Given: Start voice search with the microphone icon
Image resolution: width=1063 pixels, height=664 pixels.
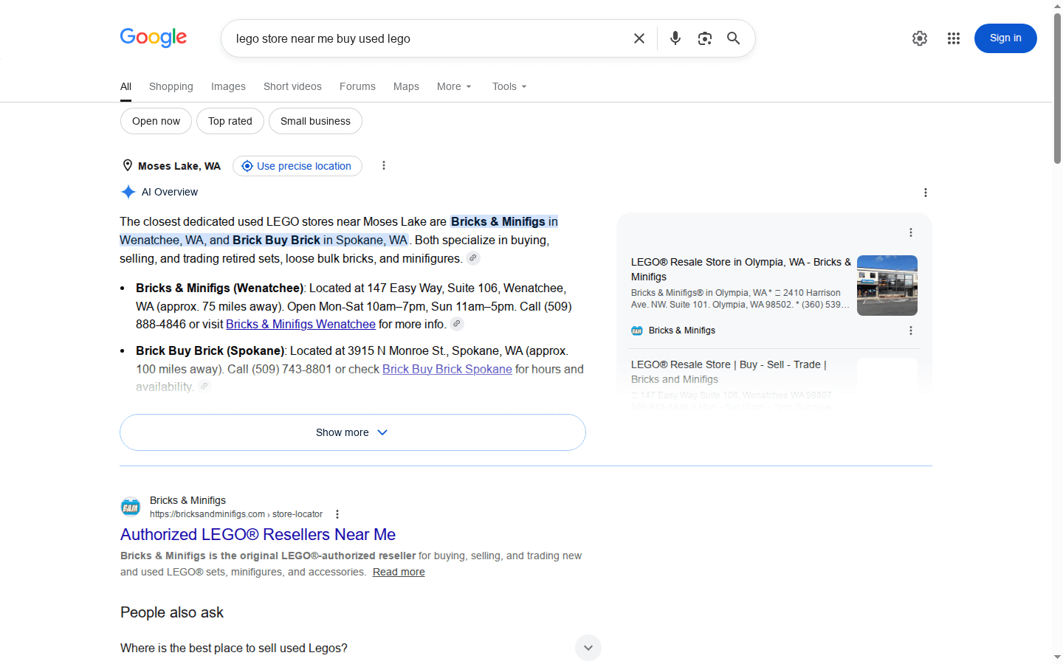Looking at the screenshot, I should pyautogui.click(x=675, y=38).
